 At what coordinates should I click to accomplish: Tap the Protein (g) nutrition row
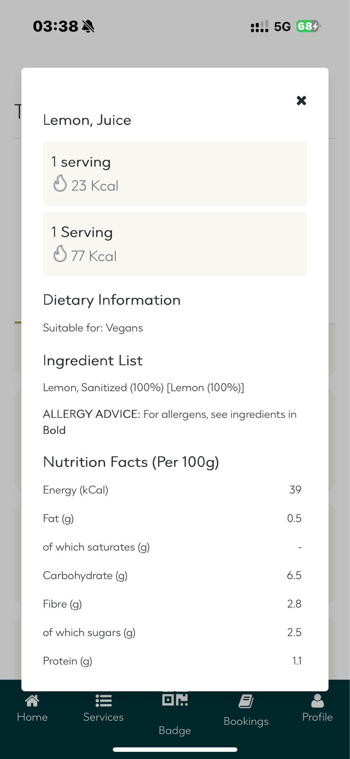point(172,661)
